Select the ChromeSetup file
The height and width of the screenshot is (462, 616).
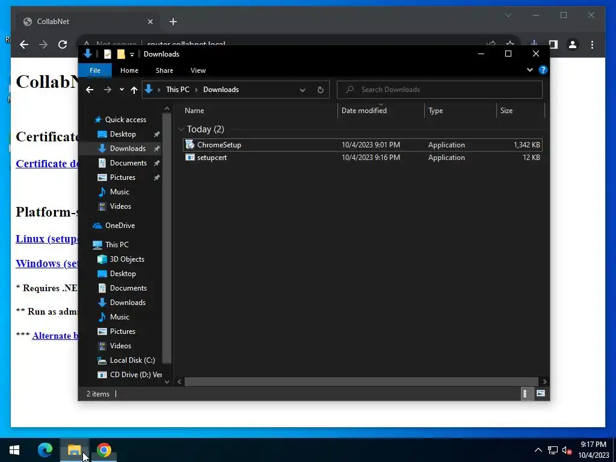click(x=363, y=144)
